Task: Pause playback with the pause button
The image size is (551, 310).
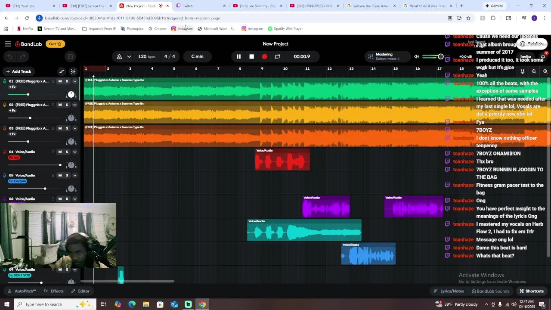Action: point(238,56)
